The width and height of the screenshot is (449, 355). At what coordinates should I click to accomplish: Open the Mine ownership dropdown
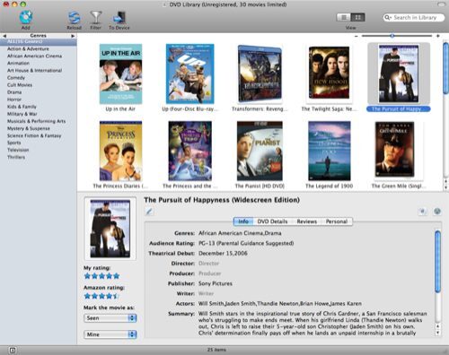pyautogui.click(x=110, y=334)
